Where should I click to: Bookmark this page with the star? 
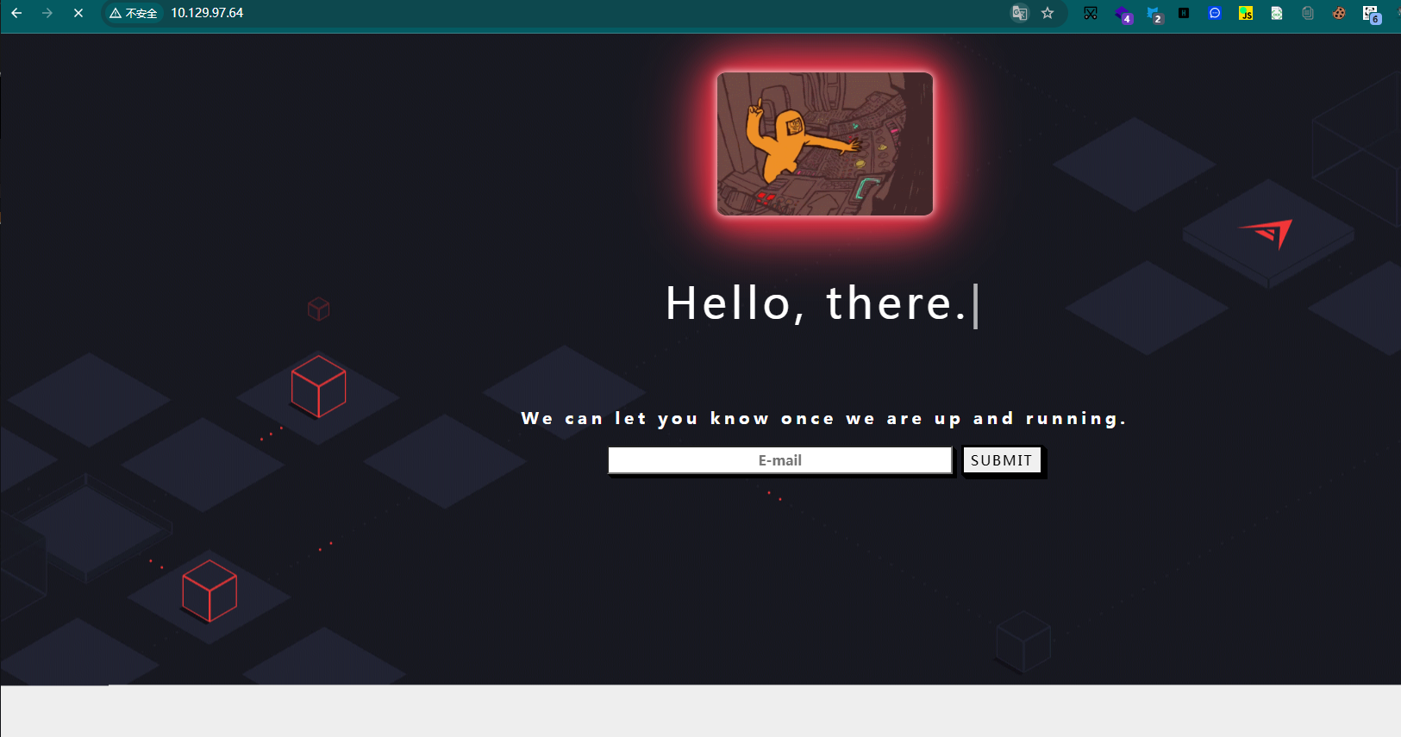(1048, 13)
